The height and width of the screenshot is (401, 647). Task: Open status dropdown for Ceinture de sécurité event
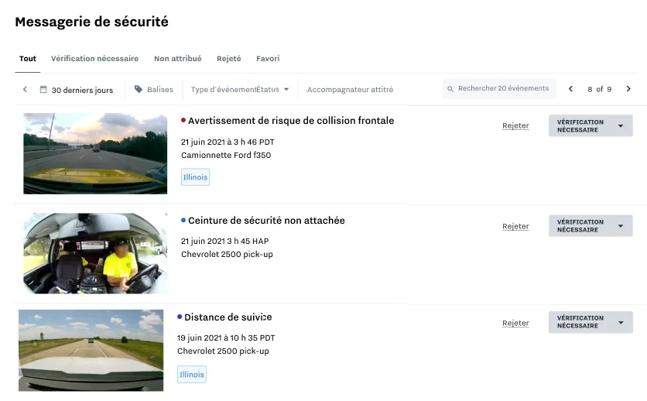tap(591, 226)
